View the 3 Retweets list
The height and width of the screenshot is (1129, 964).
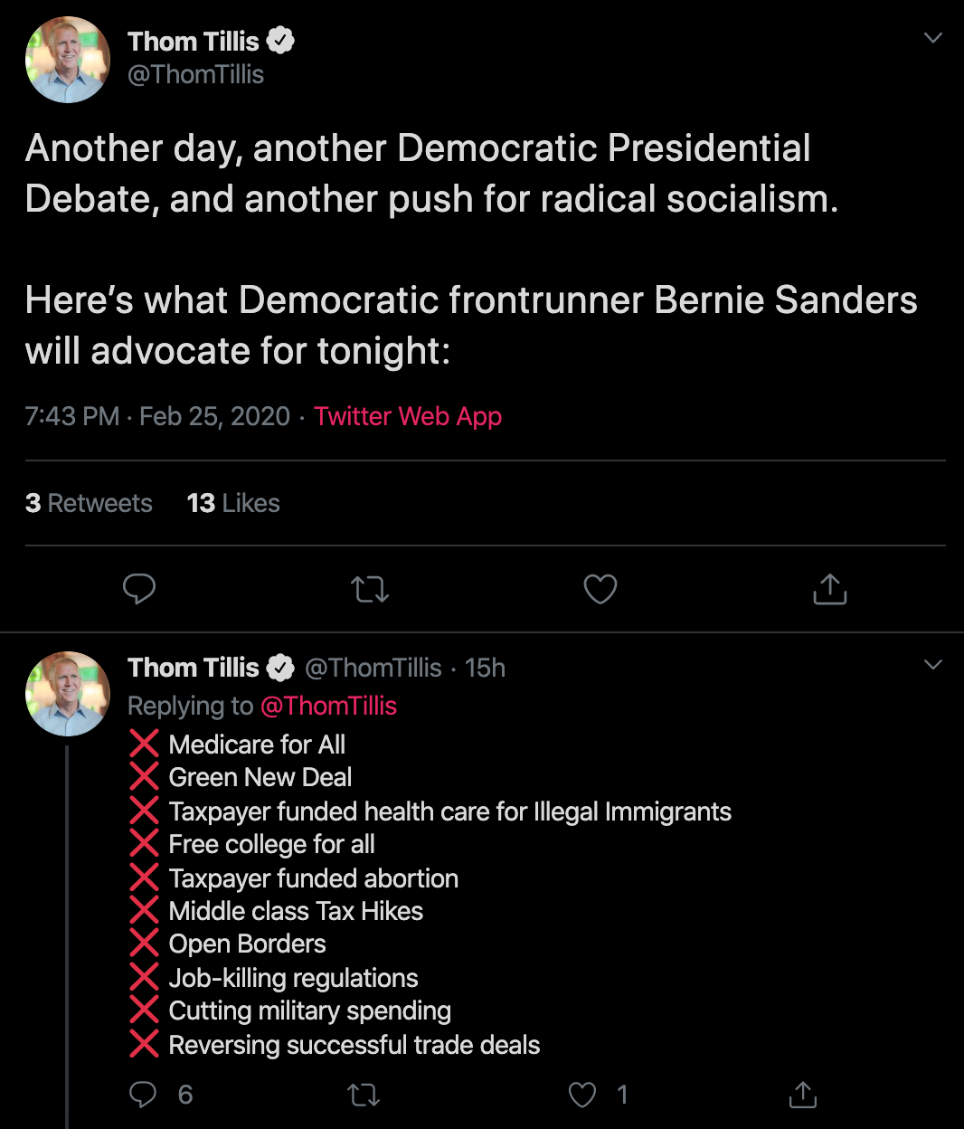coord(89,503)
